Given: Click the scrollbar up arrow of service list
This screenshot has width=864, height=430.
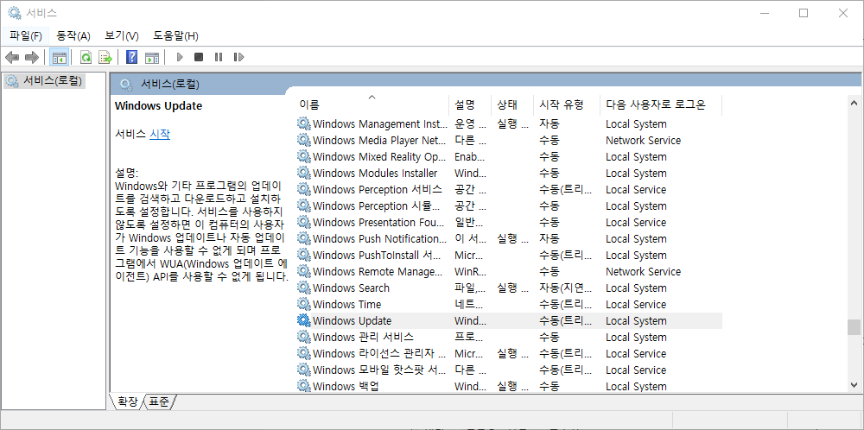Looking at the screenshot, I should (x=854, y=103).
